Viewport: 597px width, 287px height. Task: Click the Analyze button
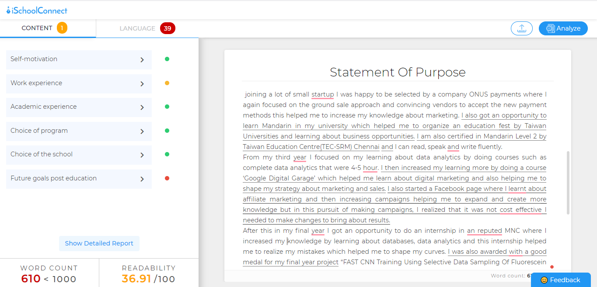[x=563, y=28]
